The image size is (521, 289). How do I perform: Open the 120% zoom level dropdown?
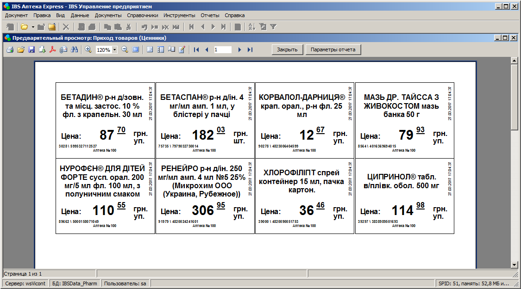(114, 50)
